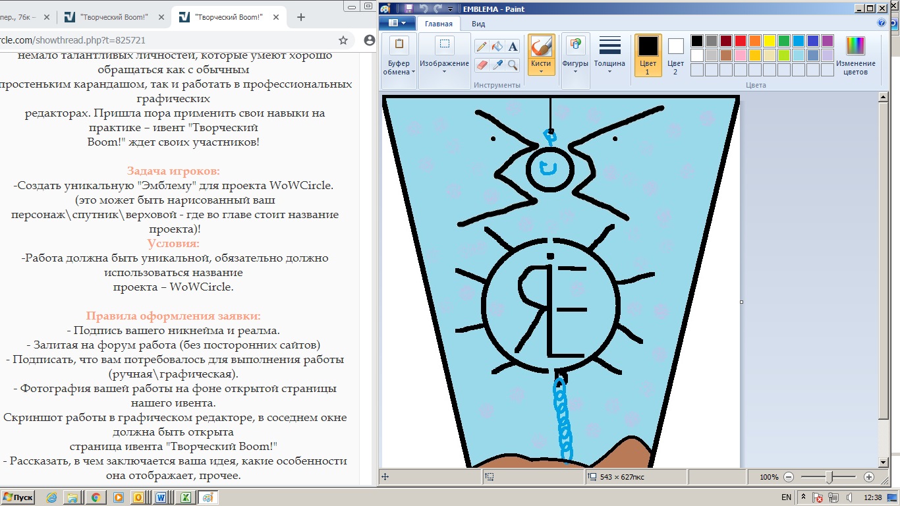The height and width of the screenshot is (506, 900).
Task: Pick the red color swatch
Action: coord(740,41)
